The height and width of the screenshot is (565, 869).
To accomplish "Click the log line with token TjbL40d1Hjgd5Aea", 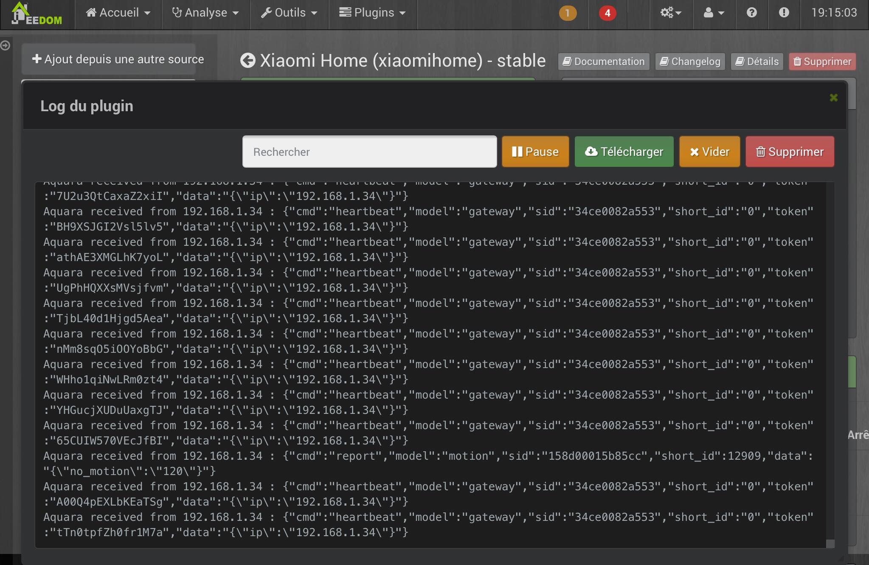I will coord(226,318).
